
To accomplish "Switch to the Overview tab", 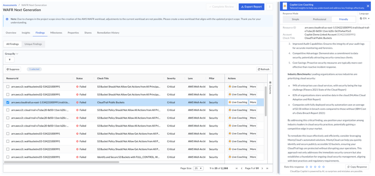I will coord(11,33).
